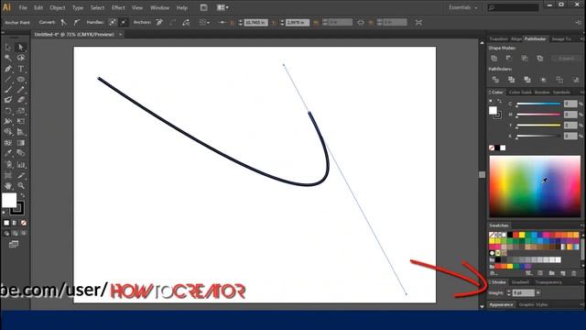
Task: Open the stroke Weight dropdown arrow
Action: point(538,293)
